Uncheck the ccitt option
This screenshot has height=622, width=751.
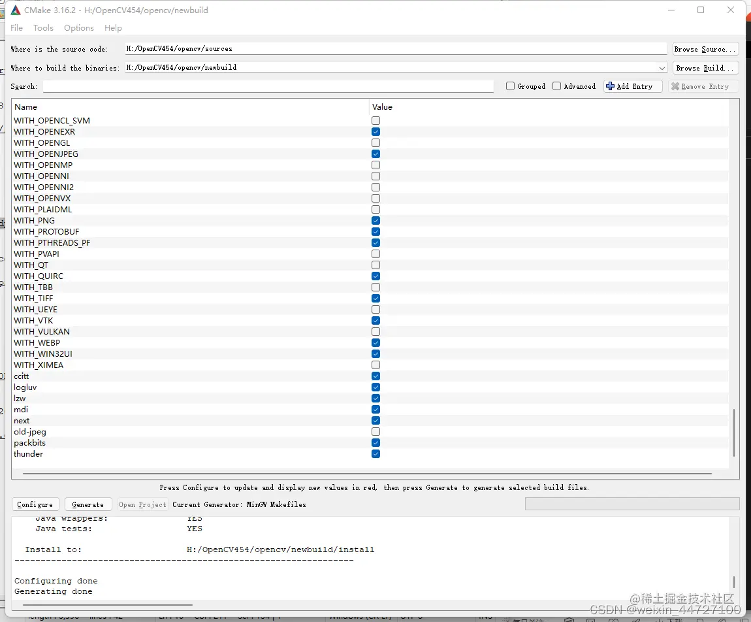(376, 376)
